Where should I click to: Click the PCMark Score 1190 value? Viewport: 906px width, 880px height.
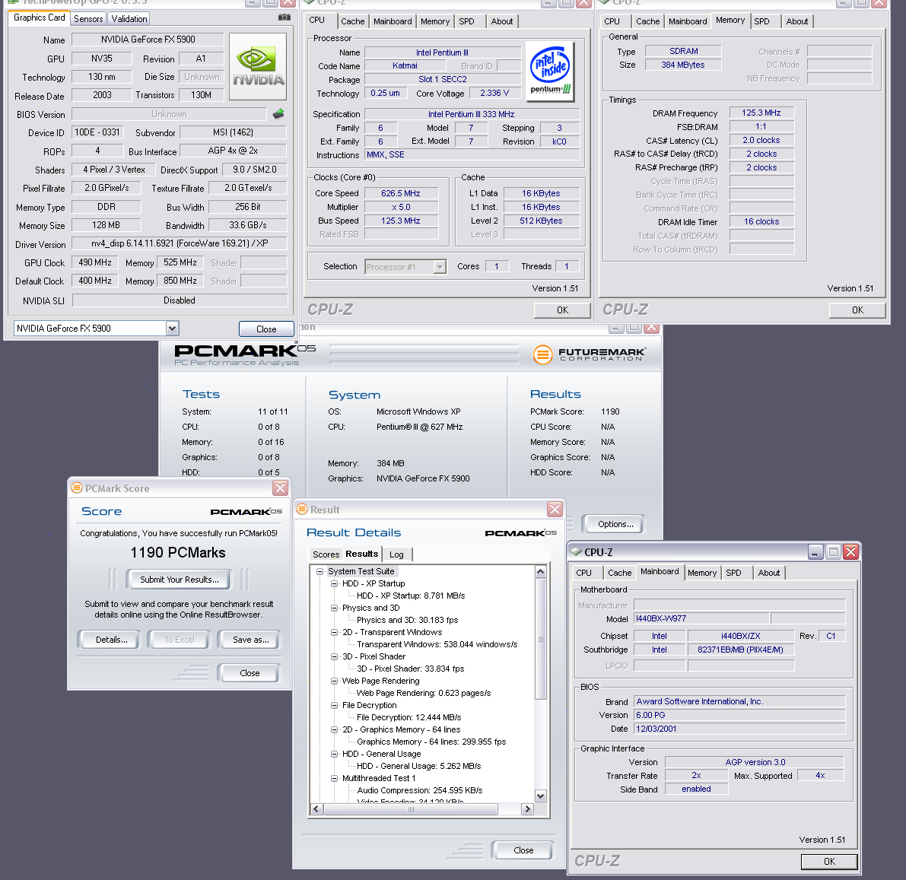point(610,411)
